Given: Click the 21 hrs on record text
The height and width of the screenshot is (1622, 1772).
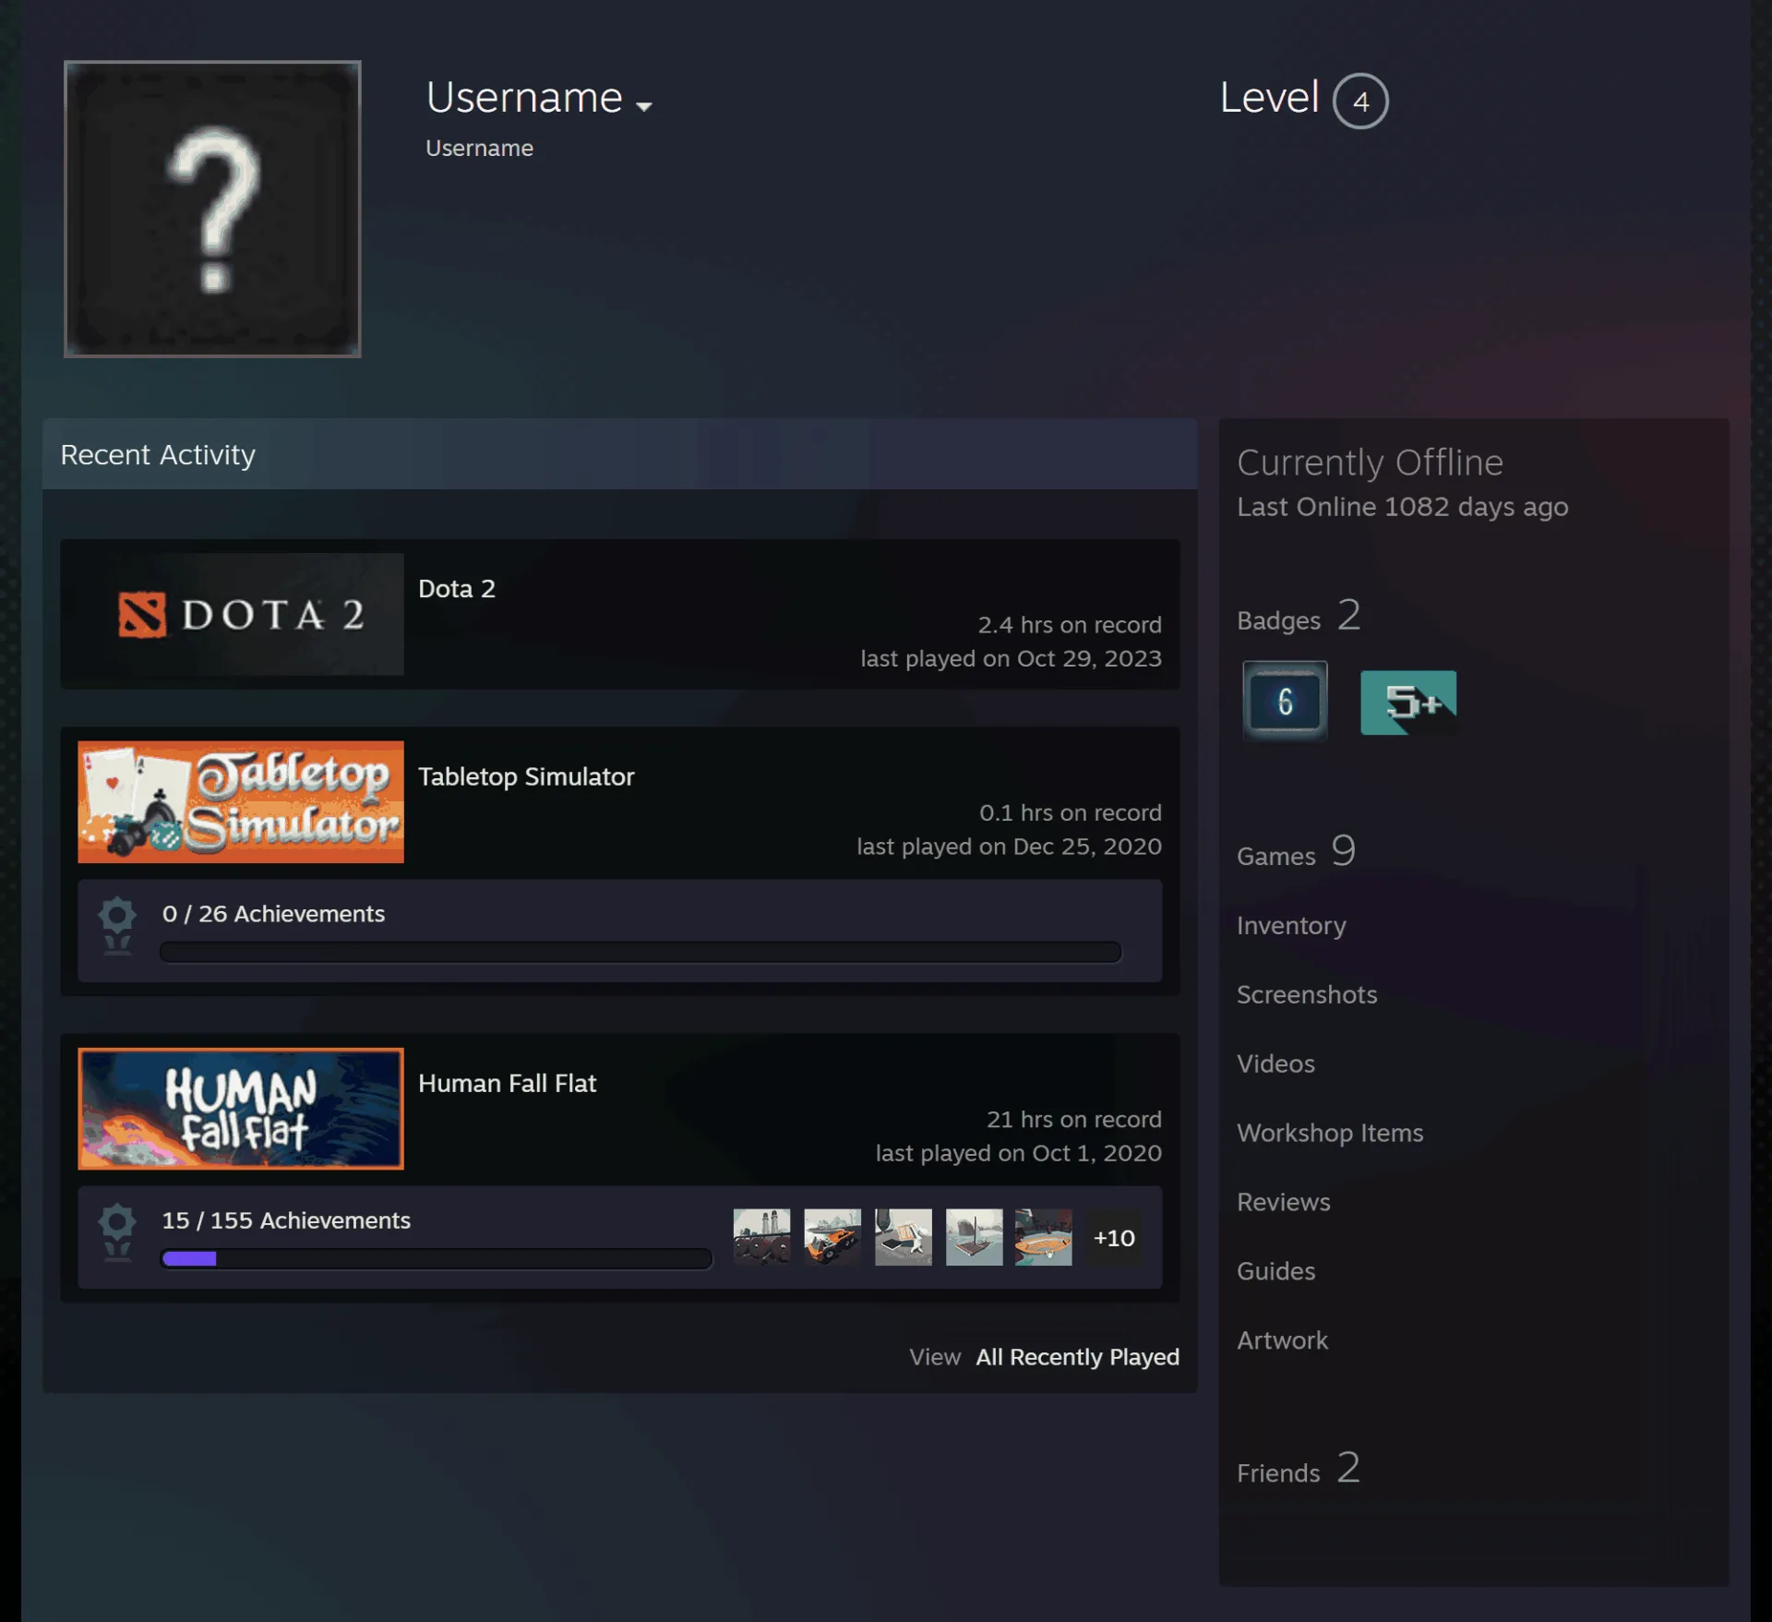Looking at the screenshot, I should (1074, 1120).
